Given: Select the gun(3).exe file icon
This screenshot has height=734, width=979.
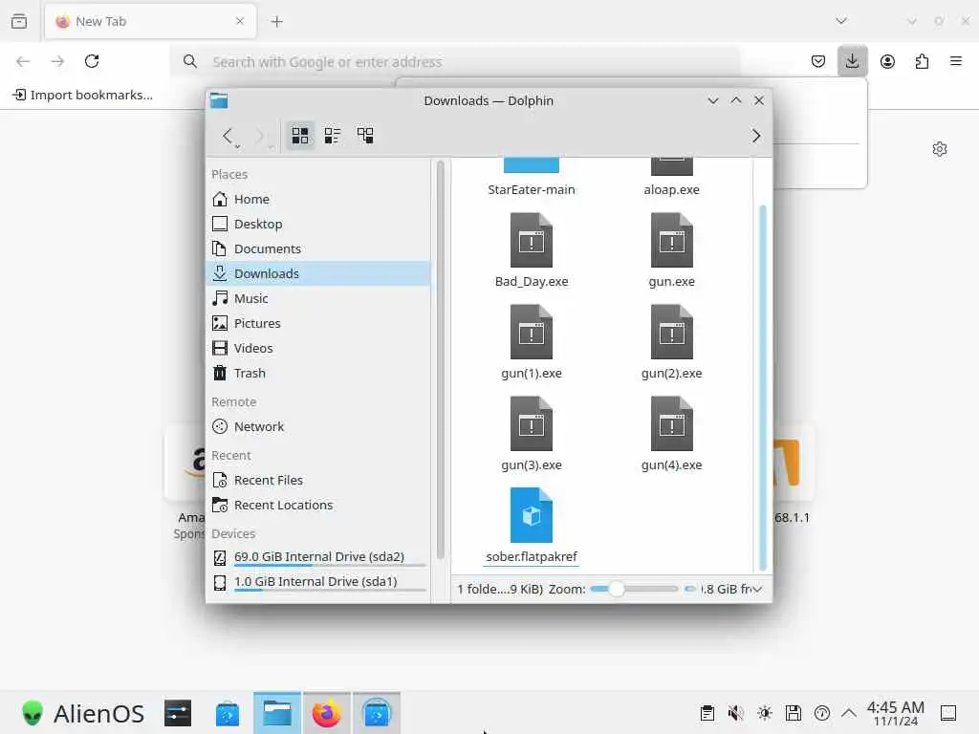Looking at the screenshot, I should [x=532, y=423].
